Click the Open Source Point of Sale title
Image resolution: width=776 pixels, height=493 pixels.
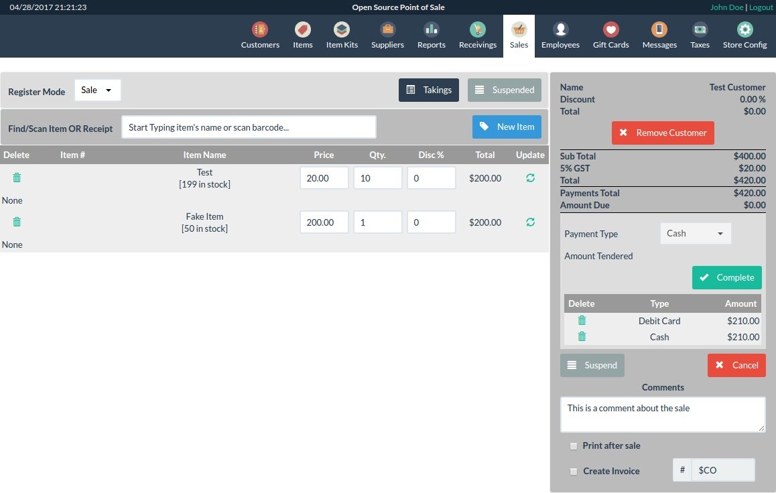click(x=398, y=7)
